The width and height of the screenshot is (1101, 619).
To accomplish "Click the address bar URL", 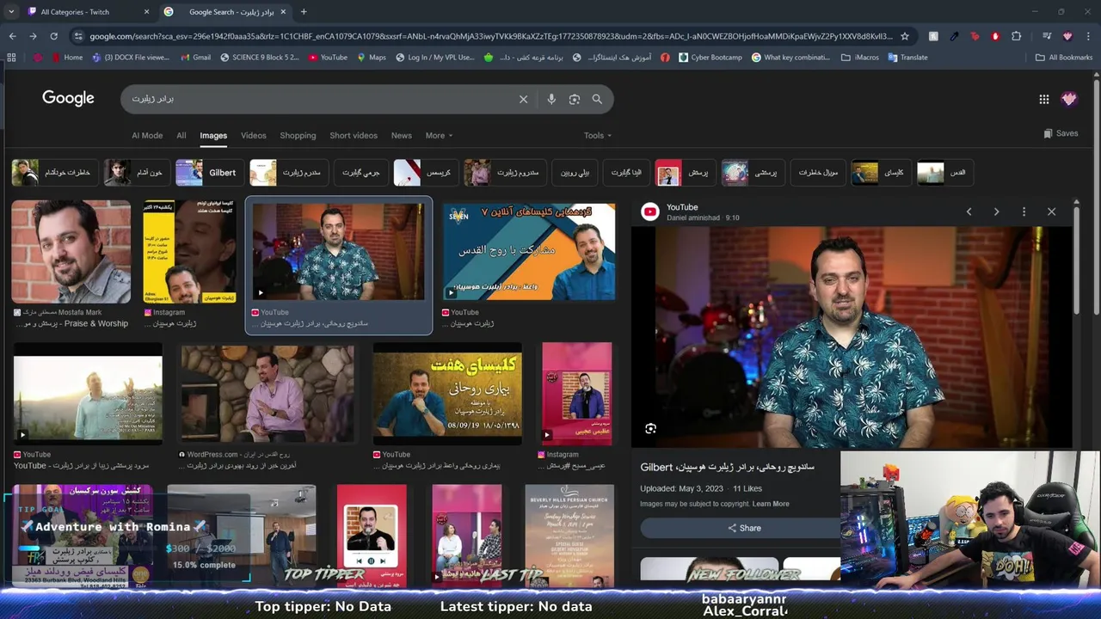I will pyautogui.click(x=490, y=36).
